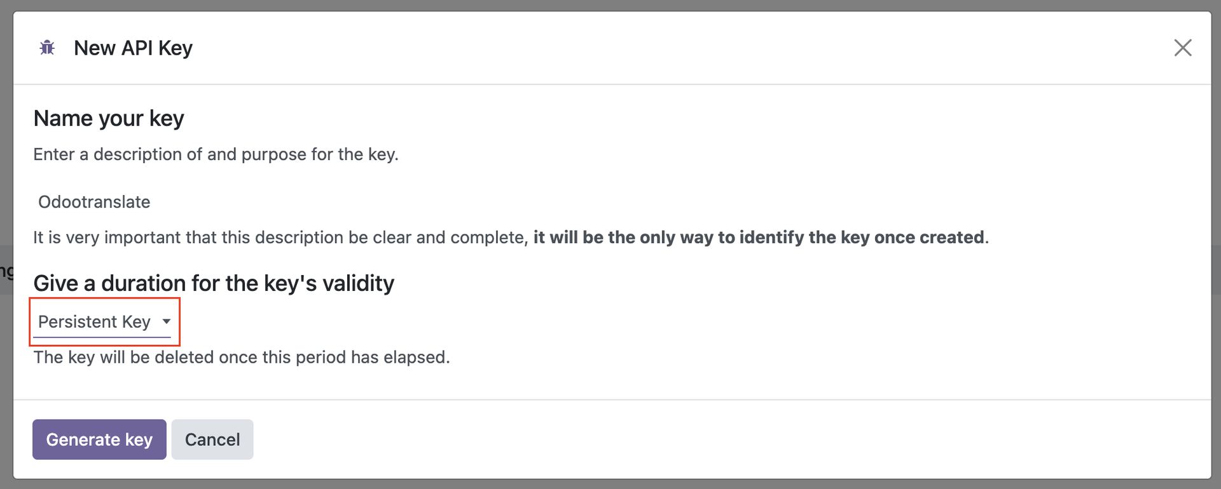The image size is (1221, 489).
Task: Click the "New API Key" dialog title
Action: tap(133, 48)
